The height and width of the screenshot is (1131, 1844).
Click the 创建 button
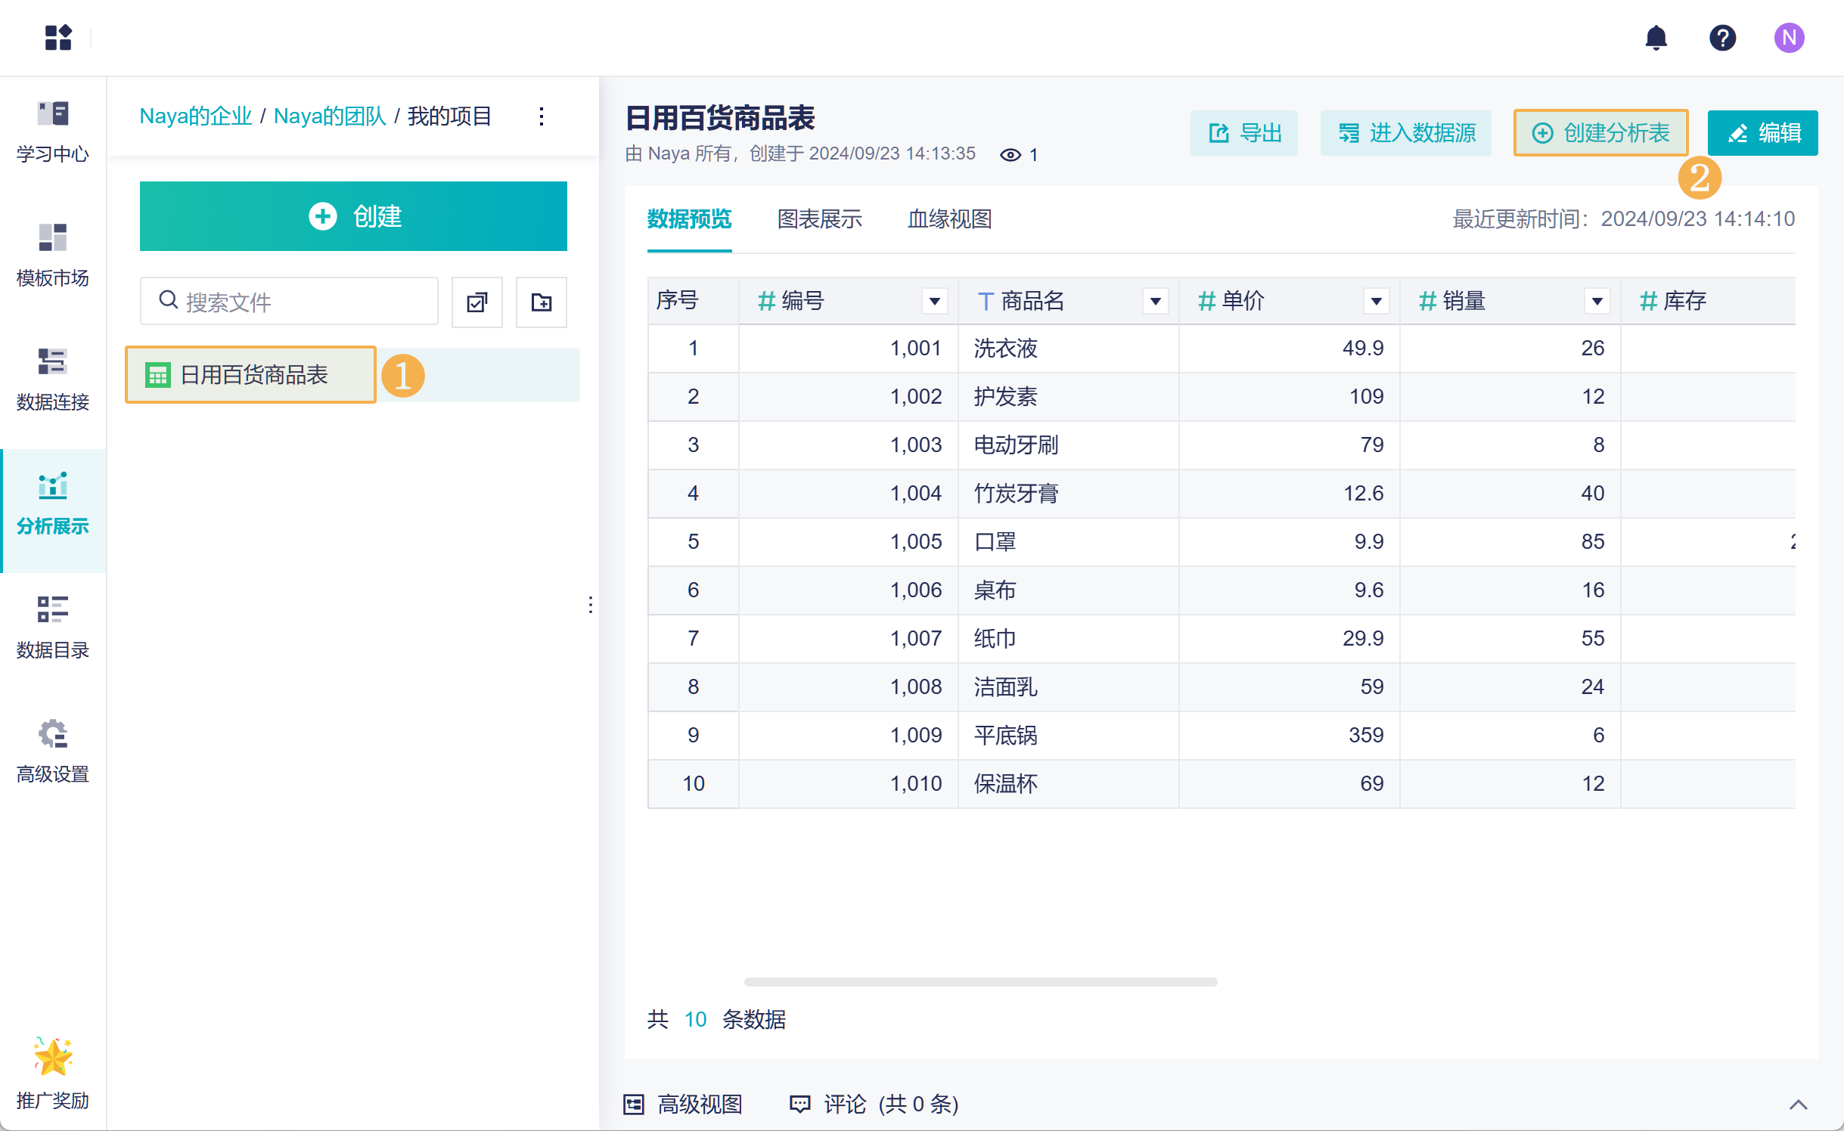tap(353, 216)
